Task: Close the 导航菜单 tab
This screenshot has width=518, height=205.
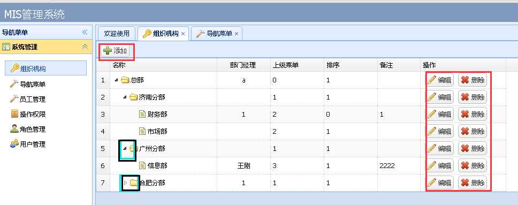Action: tap(236, 34)
